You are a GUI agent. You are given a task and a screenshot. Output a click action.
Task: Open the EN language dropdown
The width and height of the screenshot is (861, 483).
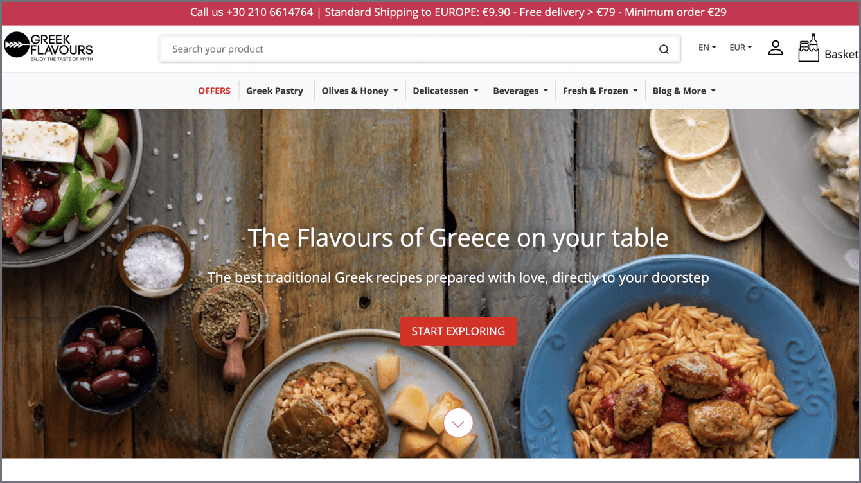[x=707, y=48]
